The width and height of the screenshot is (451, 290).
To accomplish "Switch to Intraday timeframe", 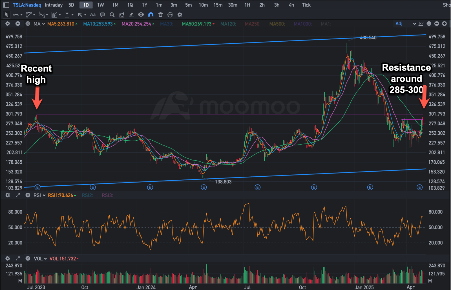I will coord(54,5).
